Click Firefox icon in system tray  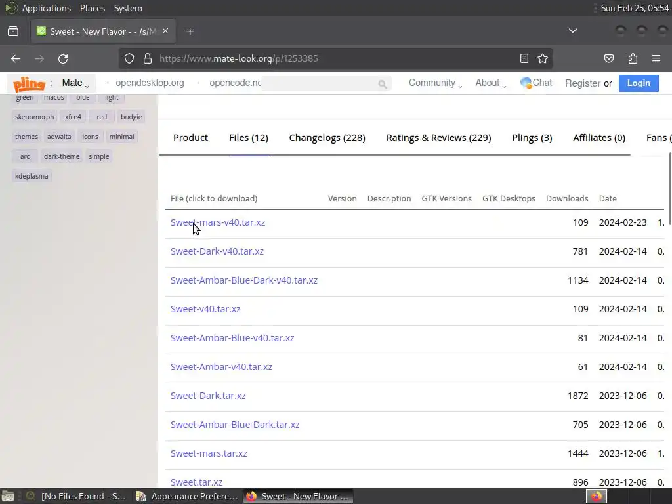[x=596, y=496]
